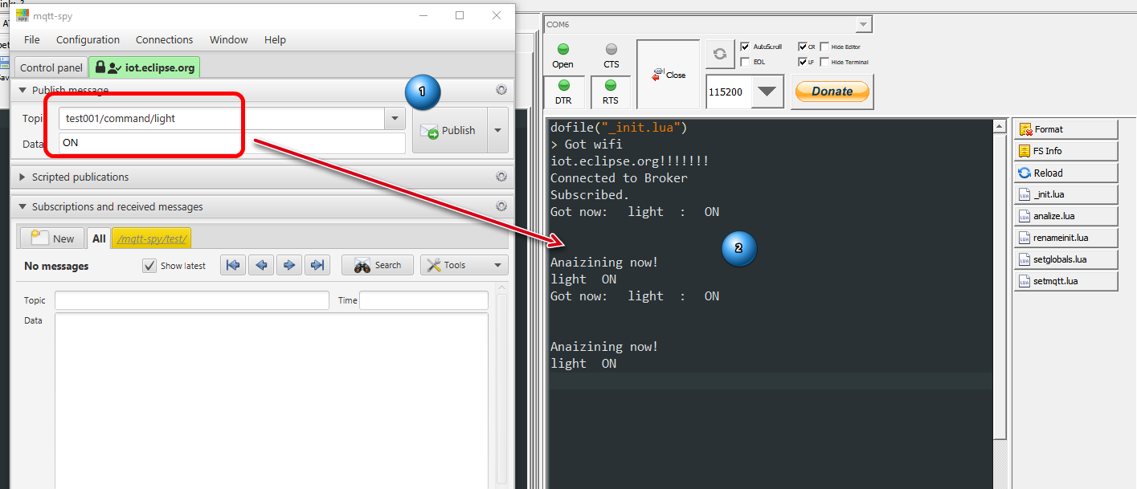Collapse the Publish message section
Image resolution: width=1137 pixels, height=489 pixels.
pyautogui.click(x=22, y=90)
